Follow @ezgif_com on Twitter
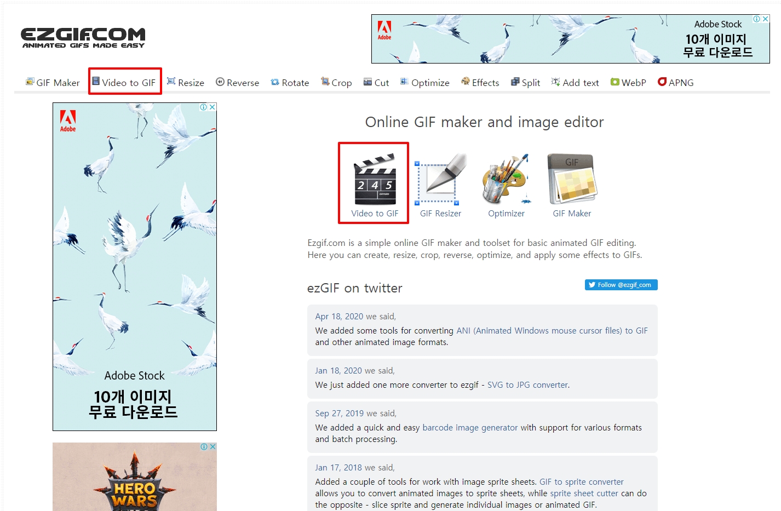Screen dimensions: 781x511 point(621,285)
